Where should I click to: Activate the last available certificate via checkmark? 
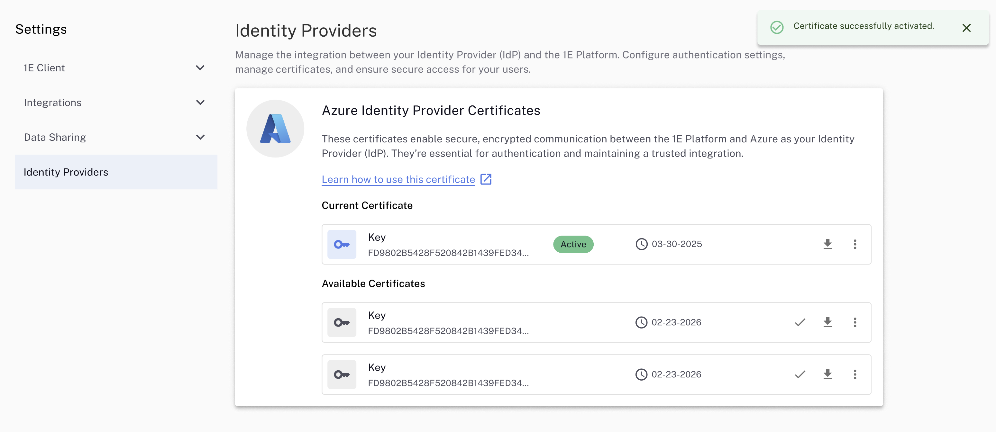pyautogui.click(x=800, y=374)
